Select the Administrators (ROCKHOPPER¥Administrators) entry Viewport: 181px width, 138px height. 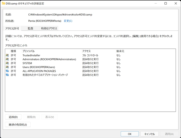click(x=90, y=59)
